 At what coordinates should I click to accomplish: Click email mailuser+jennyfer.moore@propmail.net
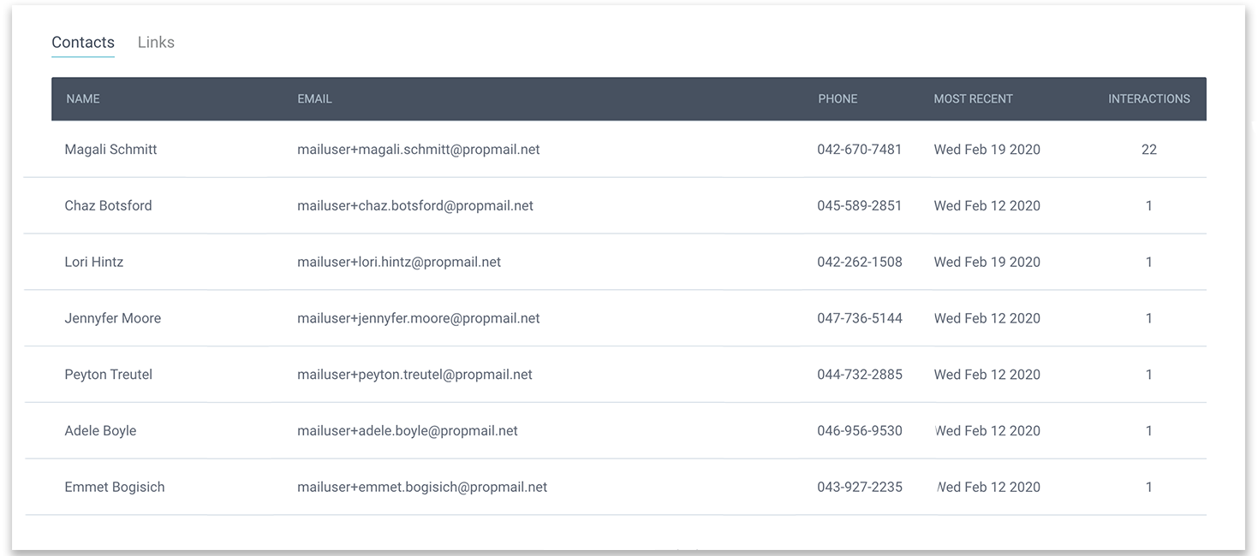point(419,318)
